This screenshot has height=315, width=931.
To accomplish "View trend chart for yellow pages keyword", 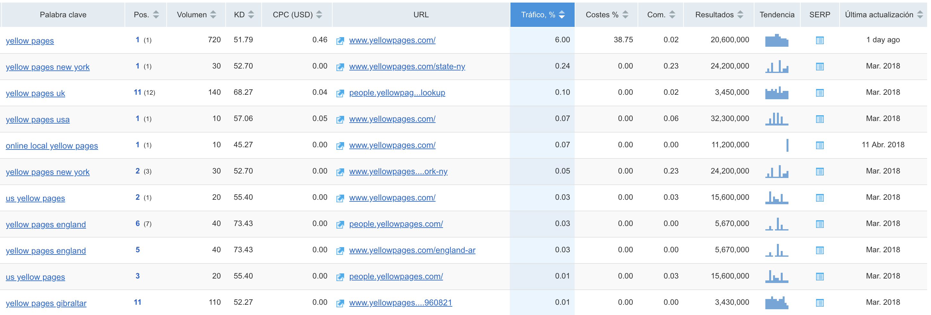I will coord(776,40).
